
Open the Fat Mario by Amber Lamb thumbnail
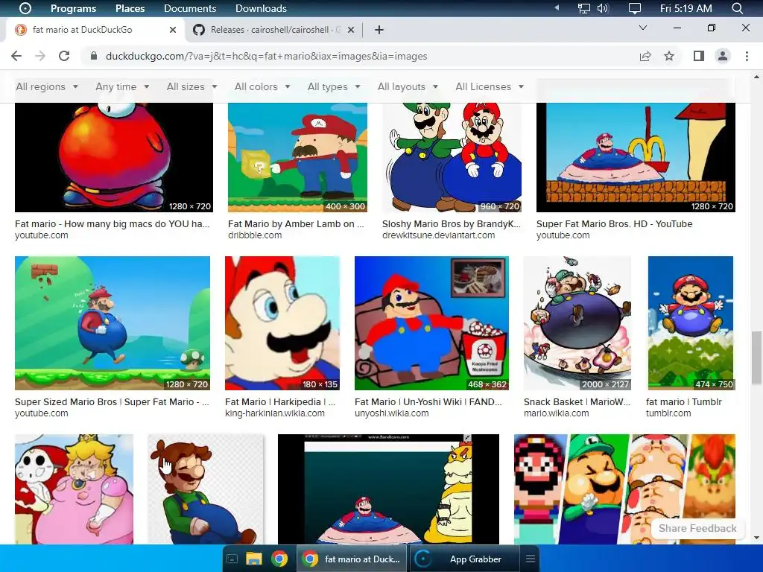pyautogui.click(x=297, y=157)
